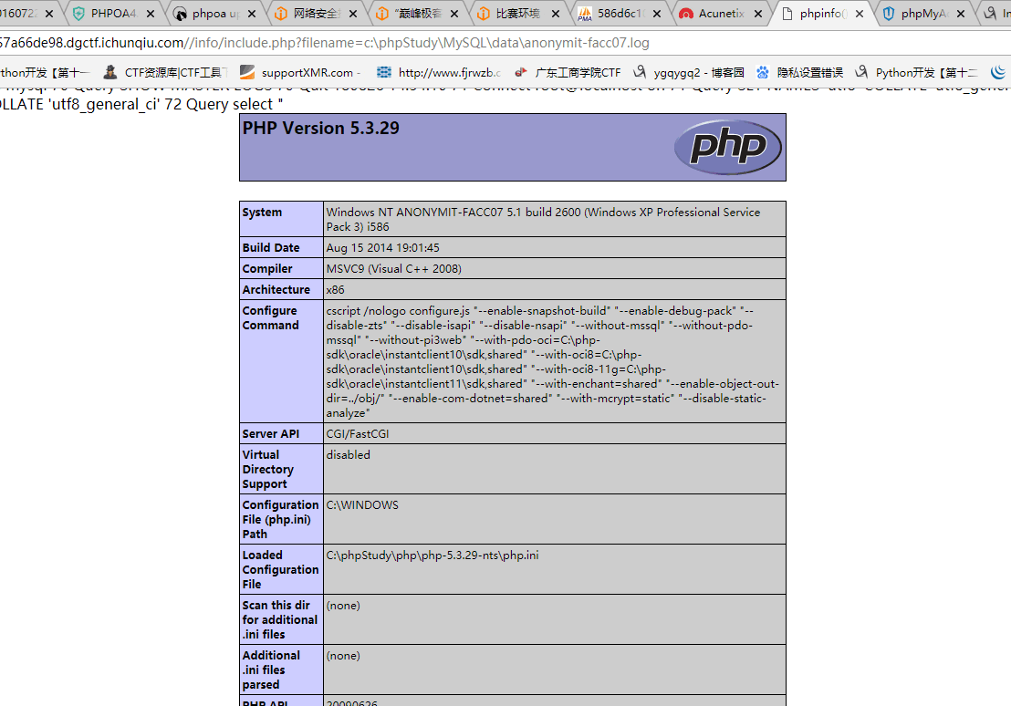
Task: Click the ygqygq2 - 博客园 bookmark label
Action: point(699,73)
